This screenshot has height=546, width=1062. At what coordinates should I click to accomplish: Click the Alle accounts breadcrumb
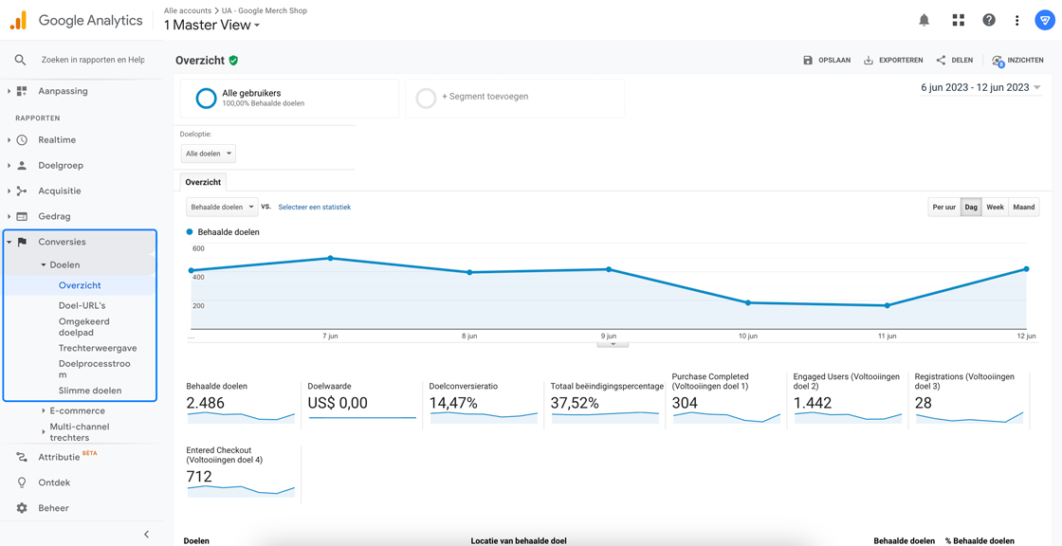click(x=186, y=10)
